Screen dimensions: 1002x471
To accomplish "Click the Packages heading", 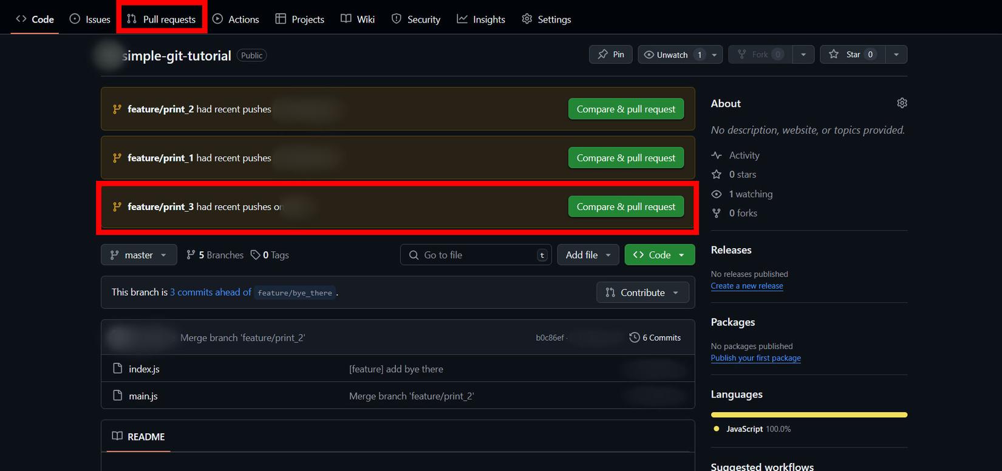I will (x=733, y=322).
